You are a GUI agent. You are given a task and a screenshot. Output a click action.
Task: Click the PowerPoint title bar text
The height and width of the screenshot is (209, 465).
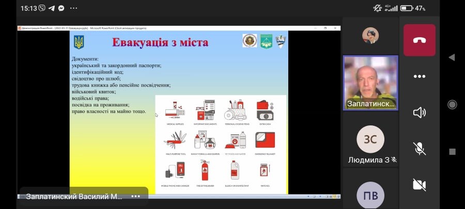point(84,28)
